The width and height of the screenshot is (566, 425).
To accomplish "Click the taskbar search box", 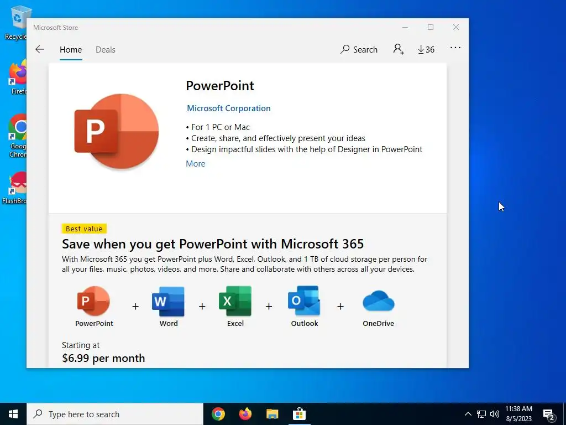I will click(x=115, y=414).
